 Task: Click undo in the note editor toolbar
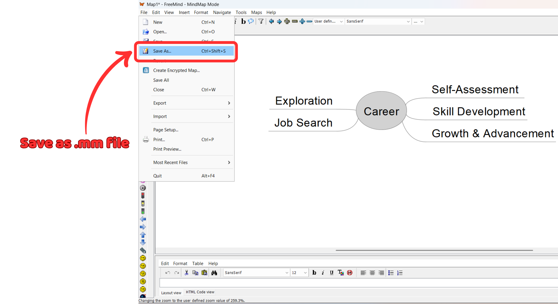coord(168,273)
